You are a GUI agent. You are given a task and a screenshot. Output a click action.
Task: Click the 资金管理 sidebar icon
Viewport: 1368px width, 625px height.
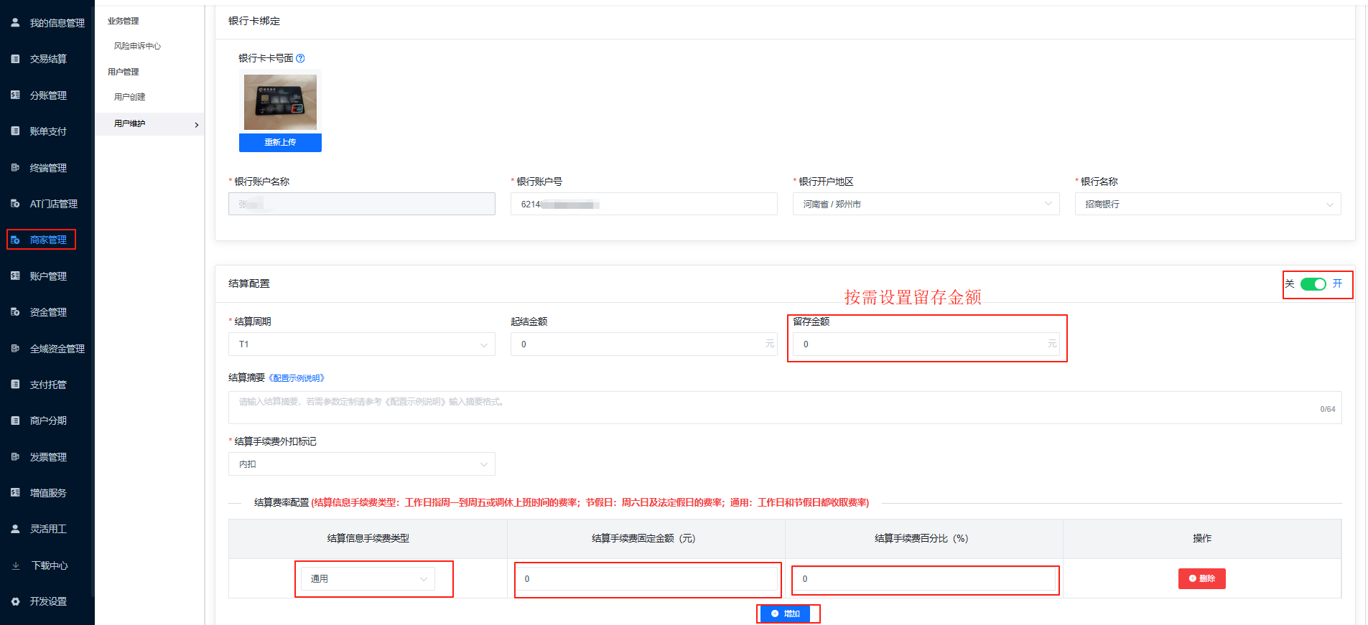15,312
